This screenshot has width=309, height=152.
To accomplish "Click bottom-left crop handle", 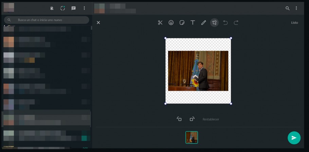I will [x=165, y=104].
